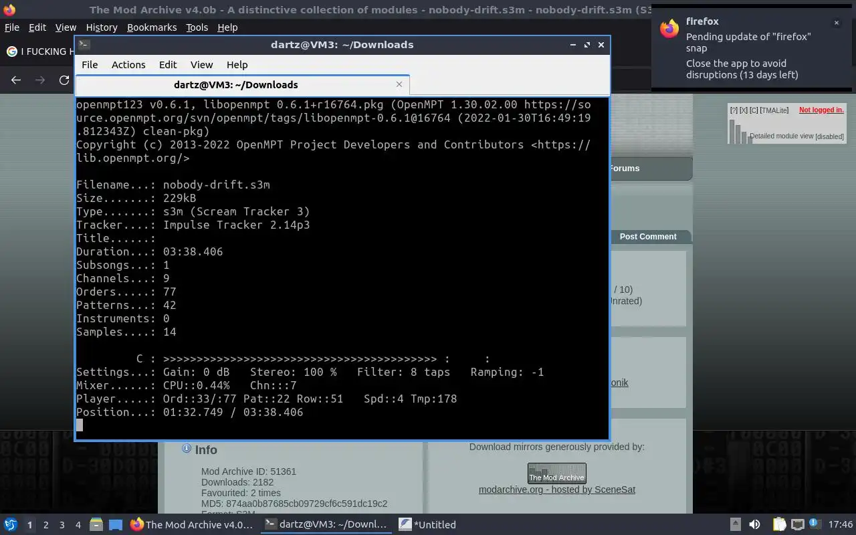The image size is (856, 535).
Task: Click the 'Tracker...: Impulse Tracker 2.14p3' line
Action: tap(193, 225)
